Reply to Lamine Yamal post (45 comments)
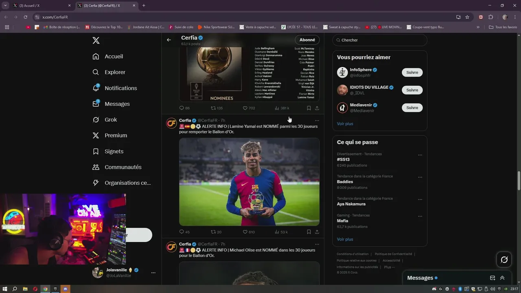 pos(184,232)
